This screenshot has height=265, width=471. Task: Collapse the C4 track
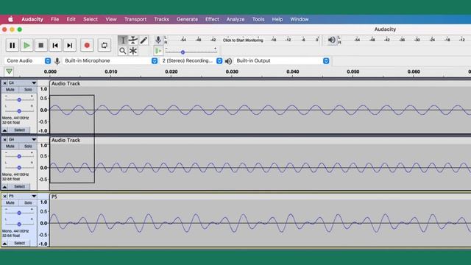[5, 130]
